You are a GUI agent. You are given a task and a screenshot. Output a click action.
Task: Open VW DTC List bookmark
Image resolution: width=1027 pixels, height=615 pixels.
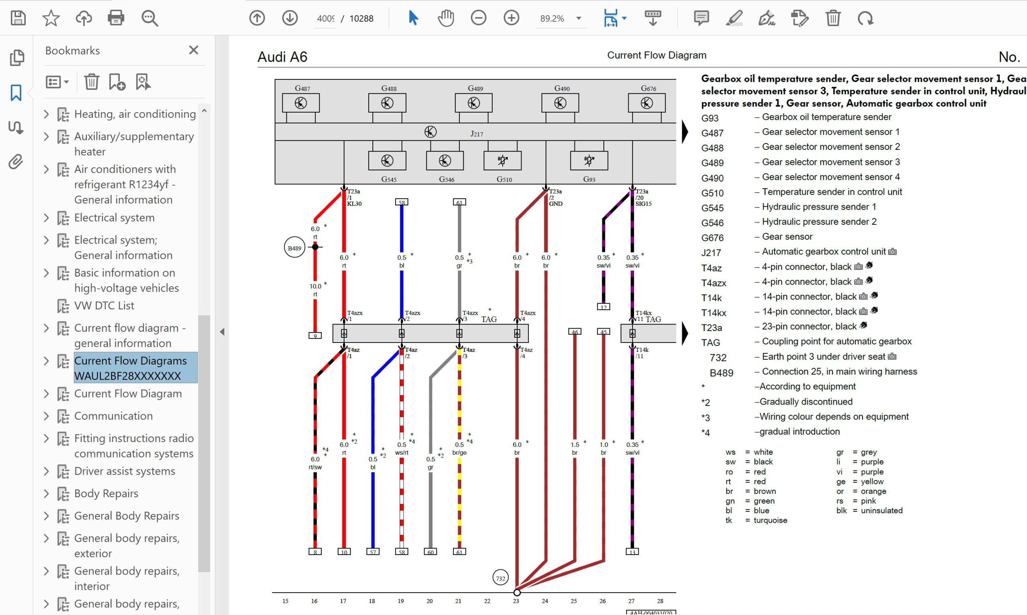click(x=104, y=305)
